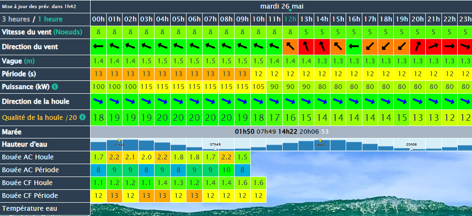This screenshot has width=472, height=216.
Task: Select the 15h wind direction arrow
Action: [x=339, y=47]
